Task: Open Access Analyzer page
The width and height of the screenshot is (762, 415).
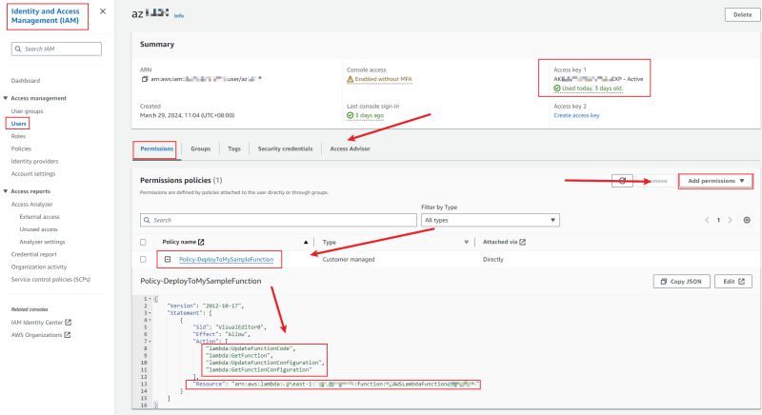Action: click(32, 205)
